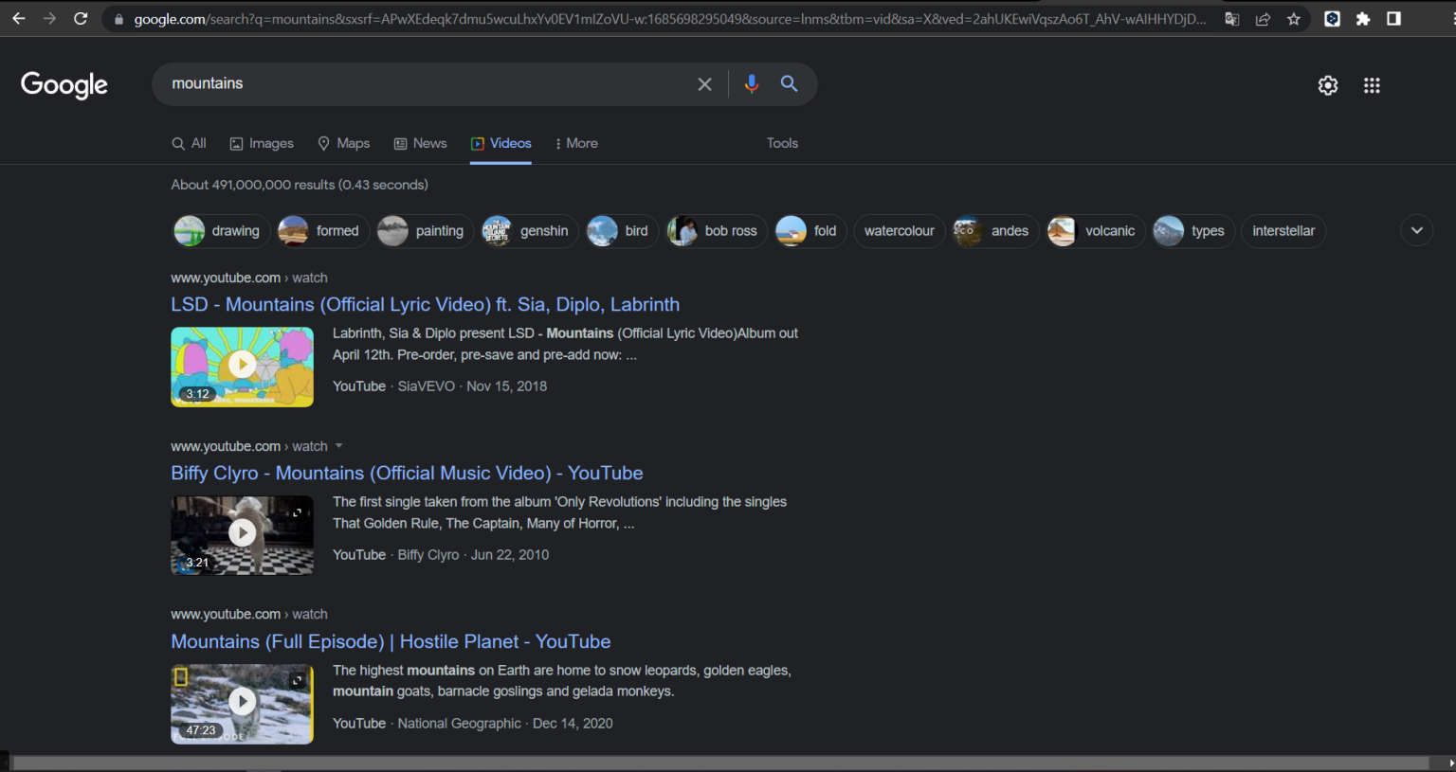Switch to the Images tab
1456x772 pixels.
[262, 143]
